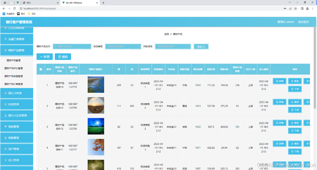The width and height of the screenshot is (317, 170).
Task: Select 理财产品订单管理 submenu item
Action: (x=13, y=84)
